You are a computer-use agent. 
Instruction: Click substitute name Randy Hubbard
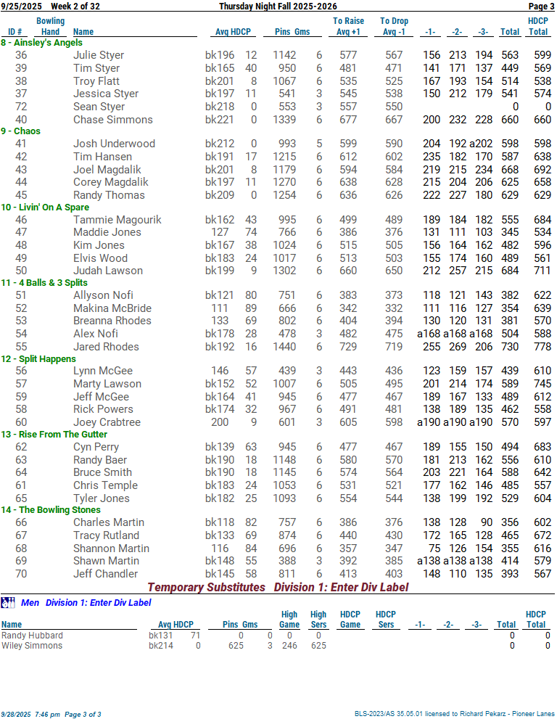pyautogui.click(x=32, y=636)
